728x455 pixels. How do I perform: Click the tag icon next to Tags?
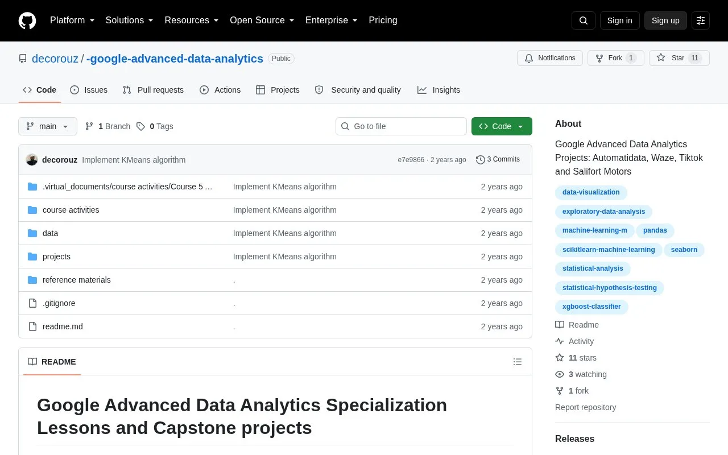tap(140, 126)
